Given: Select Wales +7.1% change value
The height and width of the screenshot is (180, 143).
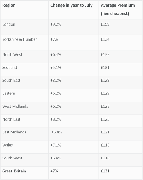Looking at the screenshot, I should [x=56, y=145].
